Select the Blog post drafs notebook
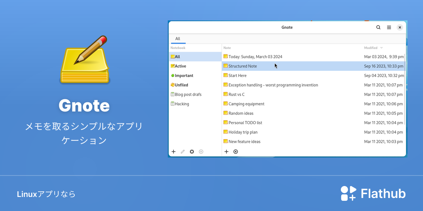Screen dimensions: 423x211 195,95
